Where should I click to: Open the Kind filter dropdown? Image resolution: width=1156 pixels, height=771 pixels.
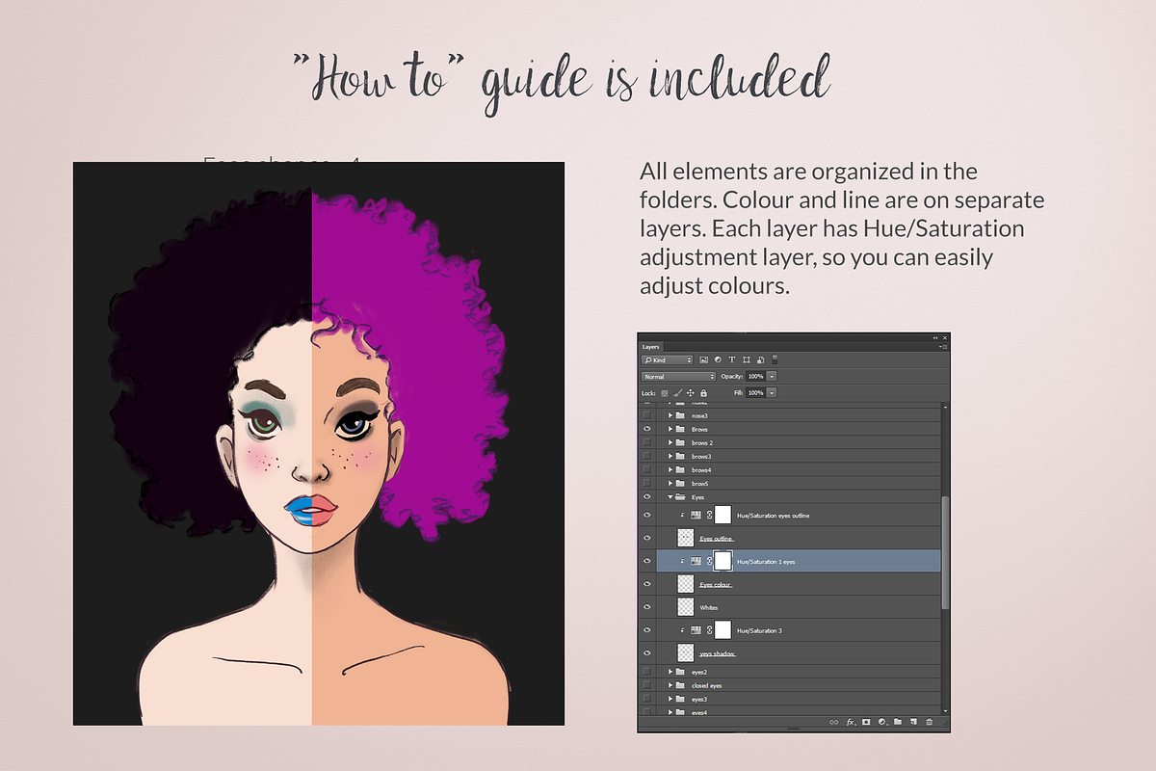point(667,359)
